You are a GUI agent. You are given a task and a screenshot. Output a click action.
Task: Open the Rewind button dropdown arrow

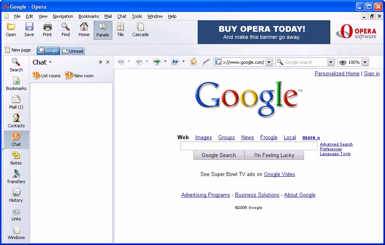pos(129,61)
